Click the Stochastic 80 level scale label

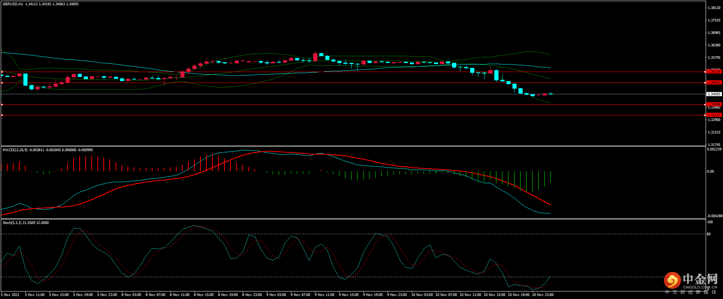coord(709,234)
